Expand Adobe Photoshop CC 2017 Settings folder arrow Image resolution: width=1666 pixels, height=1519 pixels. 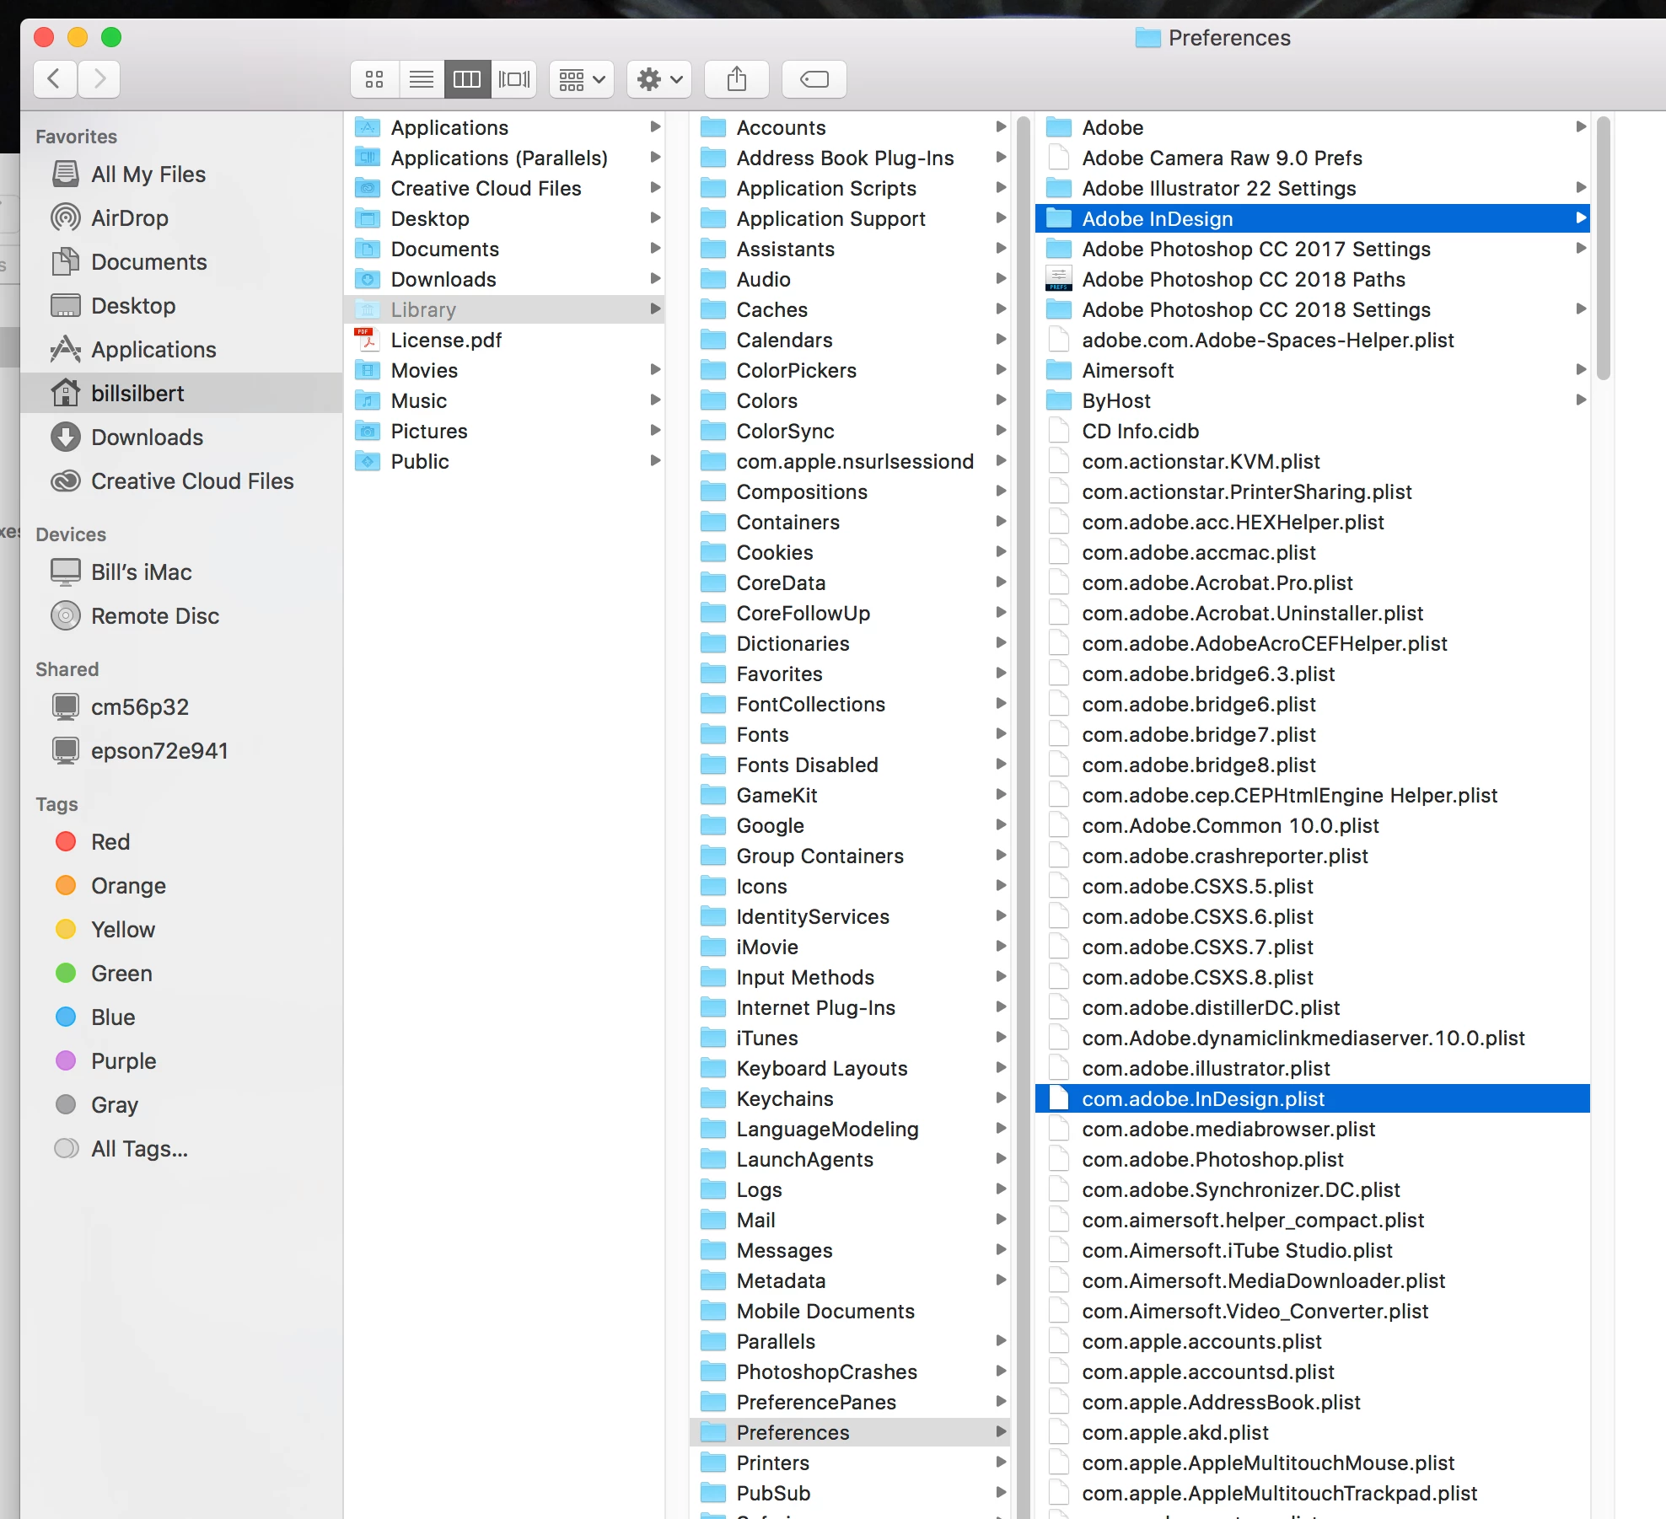coord(1581,249)
